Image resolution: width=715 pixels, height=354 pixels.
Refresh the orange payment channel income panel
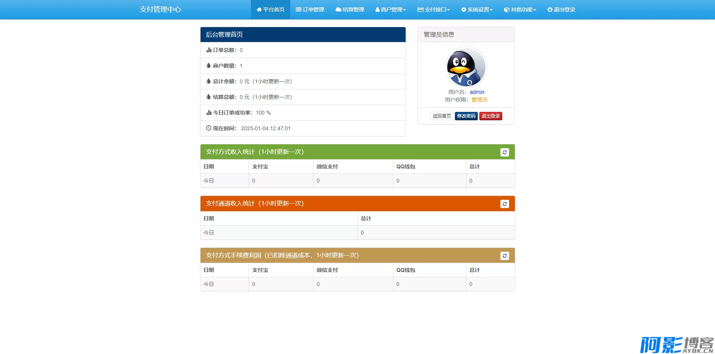505,204
